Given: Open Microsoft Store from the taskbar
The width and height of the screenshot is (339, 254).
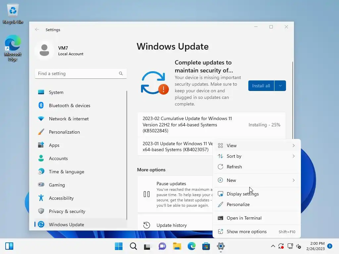Looking at the screenshot, I should (x=206, y=246).
